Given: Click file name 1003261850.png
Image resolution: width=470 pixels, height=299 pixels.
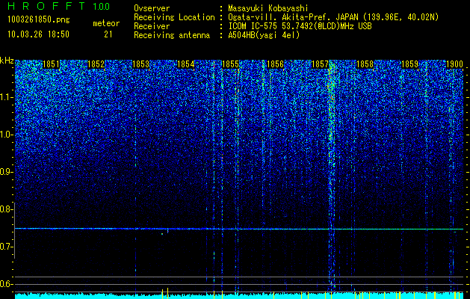Looking at the screenshot, I should [39, 20].
